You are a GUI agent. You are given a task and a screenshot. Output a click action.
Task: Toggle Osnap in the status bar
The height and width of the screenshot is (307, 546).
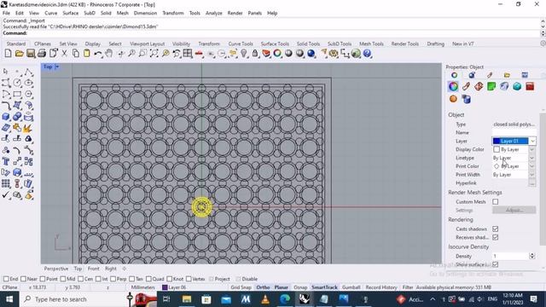click(x=300, y=287)
